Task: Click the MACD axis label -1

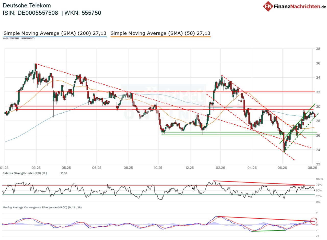Action: point(317,230)
